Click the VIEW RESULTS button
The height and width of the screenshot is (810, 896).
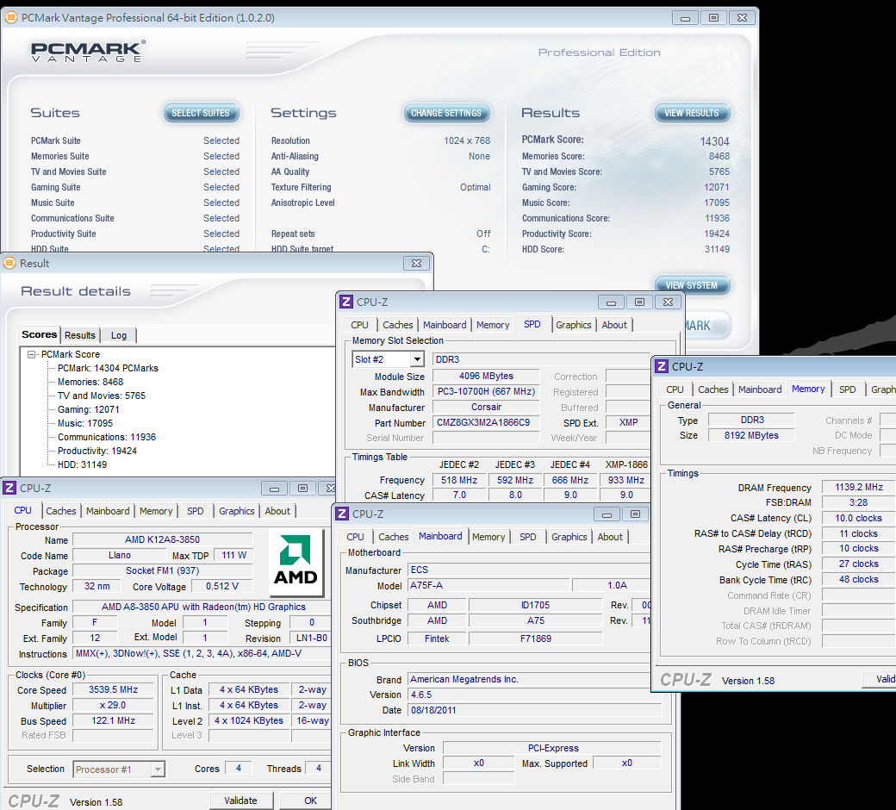[x=692, y=113]
